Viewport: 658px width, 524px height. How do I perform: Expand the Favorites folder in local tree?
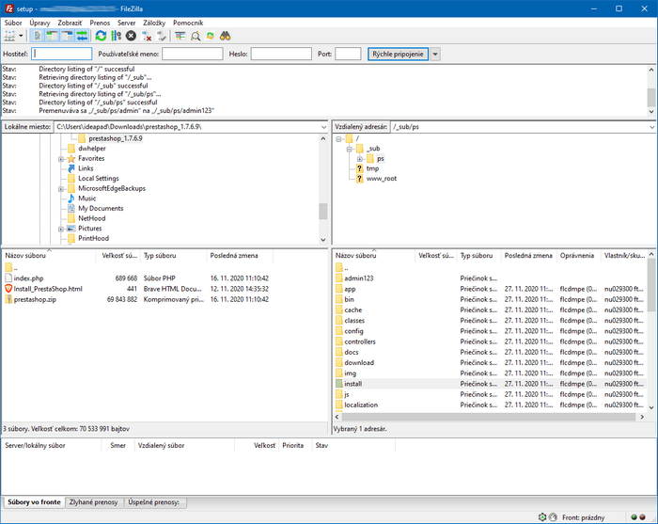61,159
